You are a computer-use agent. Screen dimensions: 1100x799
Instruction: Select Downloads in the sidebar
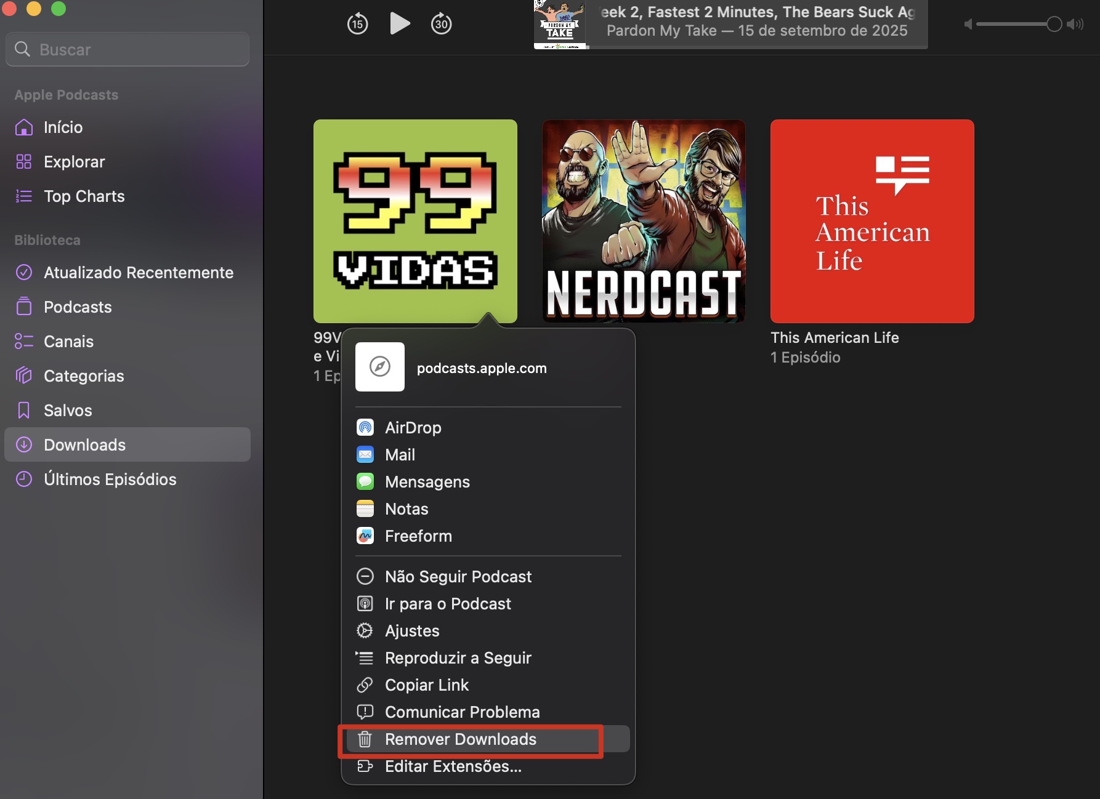tap(84, 444)
